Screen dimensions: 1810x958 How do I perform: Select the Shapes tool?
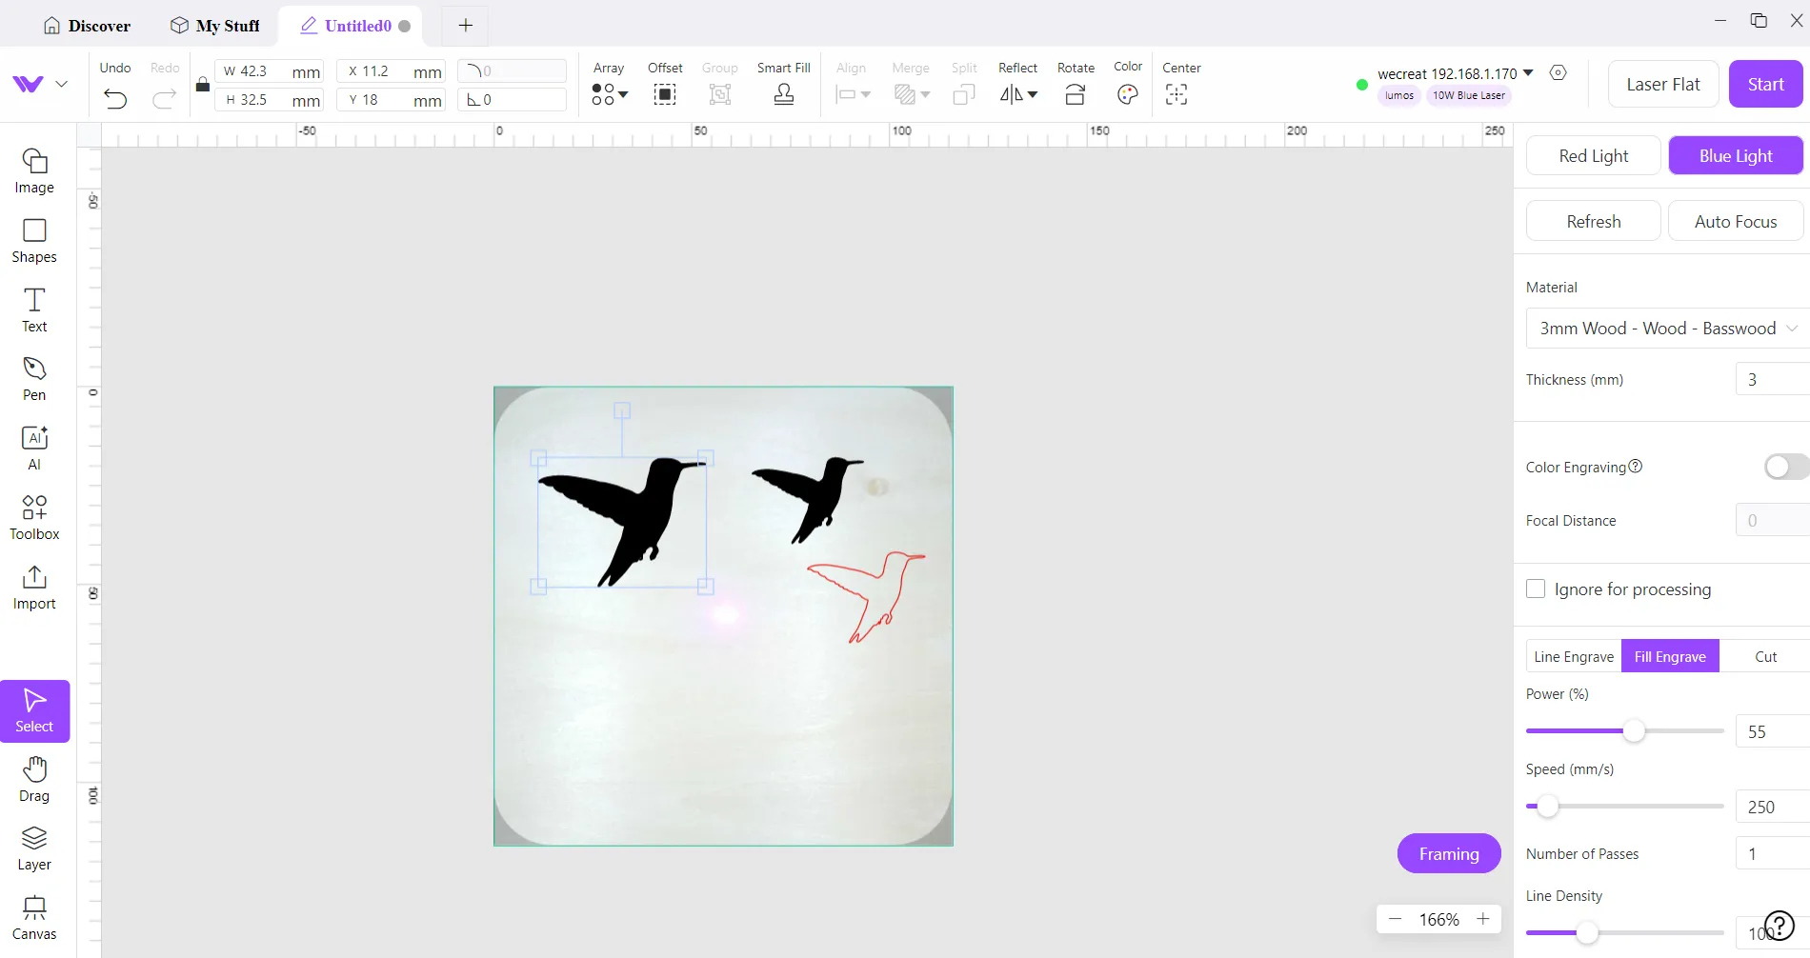[x=34, y=241]
